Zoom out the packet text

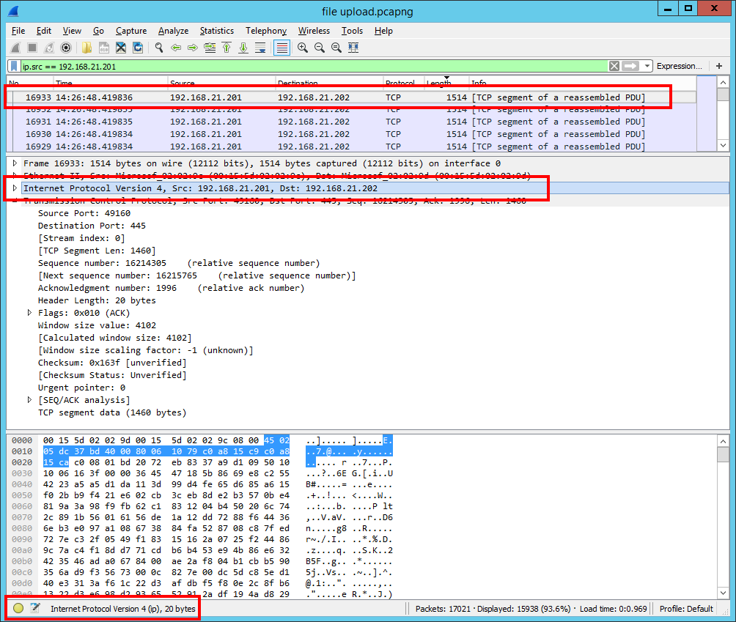pos(320,48)
